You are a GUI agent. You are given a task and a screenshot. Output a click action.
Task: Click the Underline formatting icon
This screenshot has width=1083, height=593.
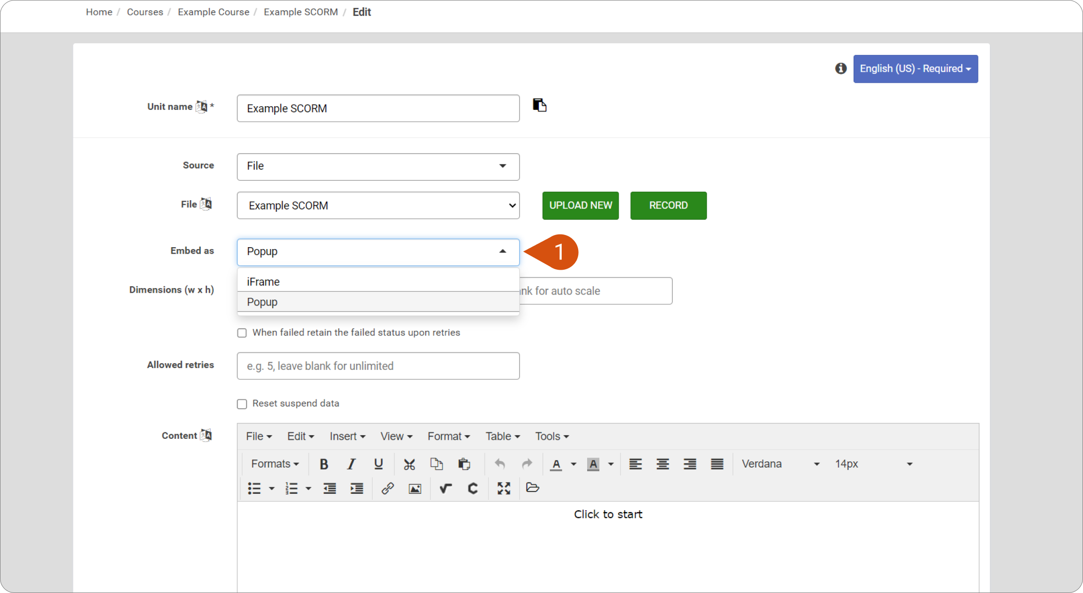click(x=378, y=464)
